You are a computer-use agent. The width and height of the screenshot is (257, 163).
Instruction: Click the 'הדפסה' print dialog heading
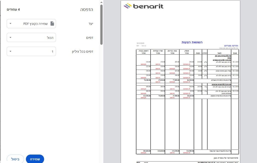tap(86, 10)
